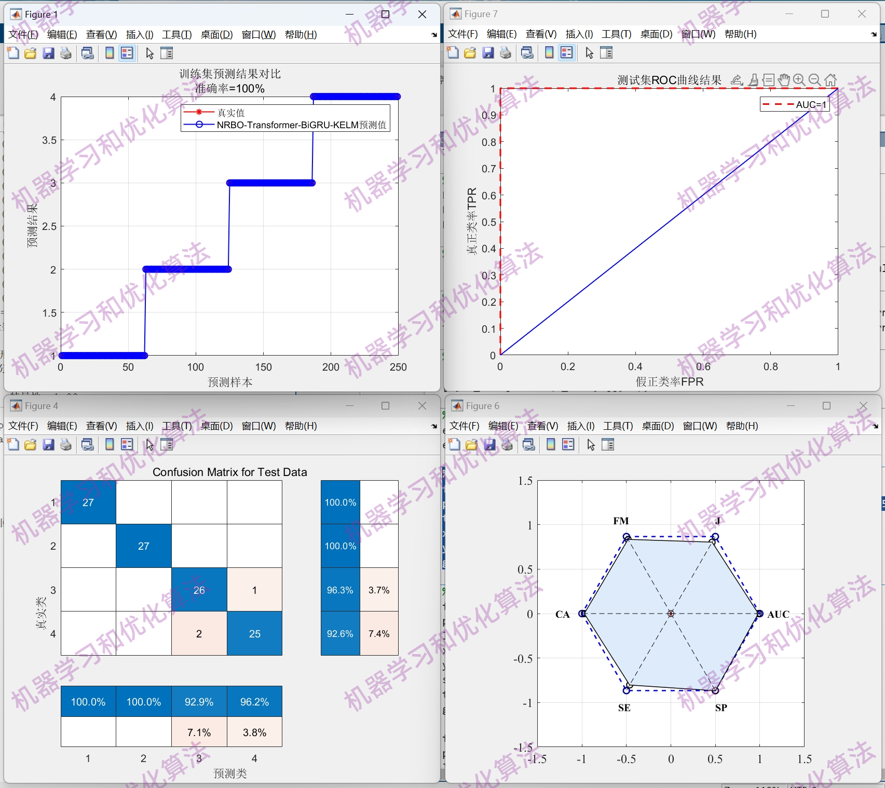Open the 插入(I) menu in Figure 1

click(139, 34)
